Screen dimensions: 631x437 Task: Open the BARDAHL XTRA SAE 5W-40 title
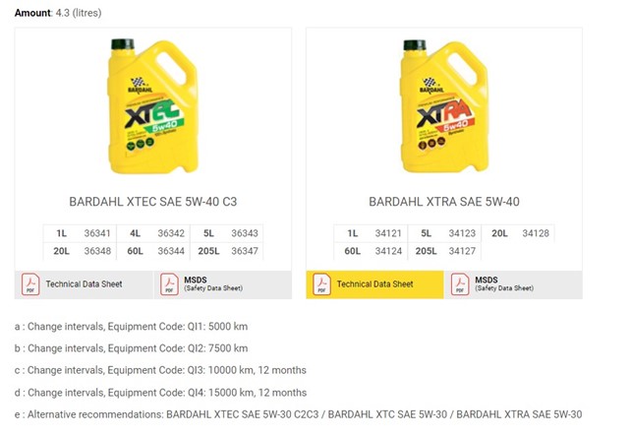(443, 202)
